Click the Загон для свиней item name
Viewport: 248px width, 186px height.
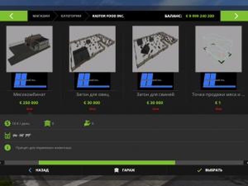155,94
